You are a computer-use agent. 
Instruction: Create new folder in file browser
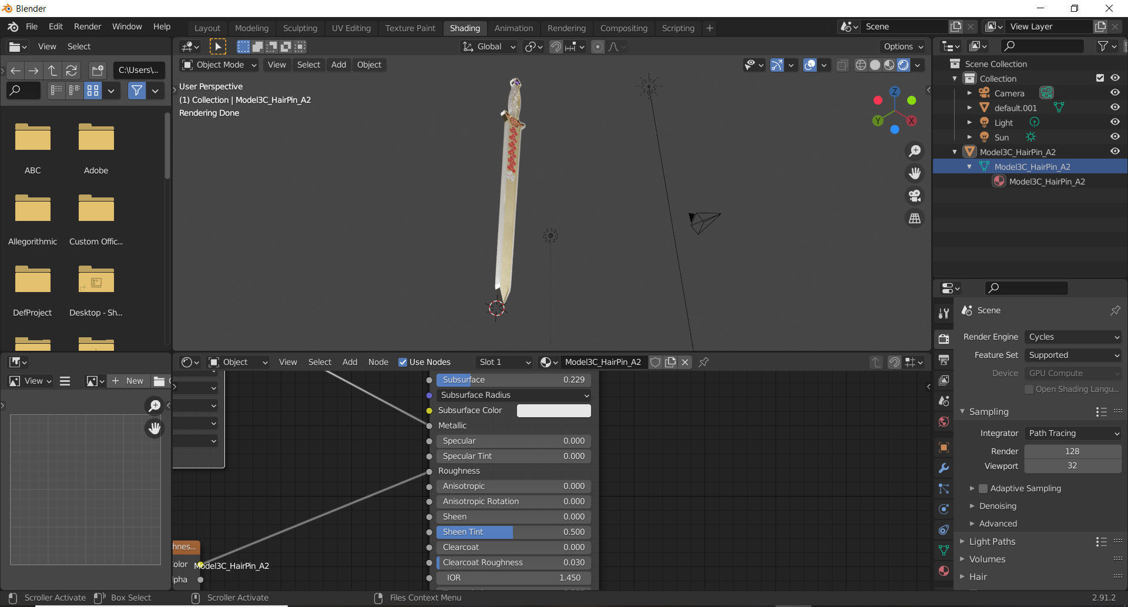[x=97, y=71]
